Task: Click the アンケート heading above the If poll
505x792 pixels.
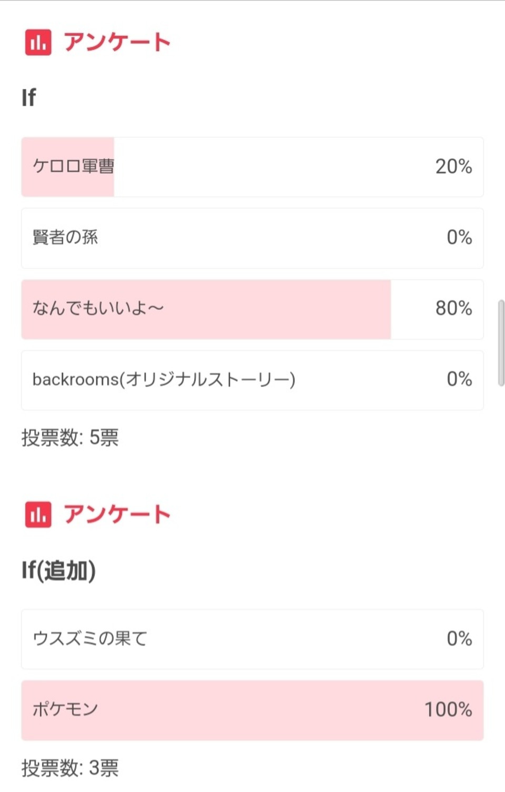Action: (x=117, y=42)
